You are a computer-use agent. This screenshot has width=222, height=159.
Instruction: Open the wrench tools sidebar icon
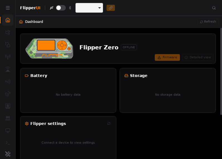(x=8, y=154)
